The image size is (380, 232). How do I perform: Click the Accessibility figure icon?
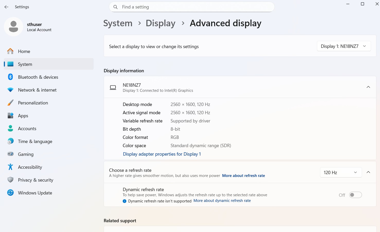click(x=10, y=167)
